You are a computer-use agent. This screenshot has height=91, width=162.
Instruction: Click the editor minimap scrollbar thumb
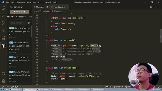(x=161, y=36)
